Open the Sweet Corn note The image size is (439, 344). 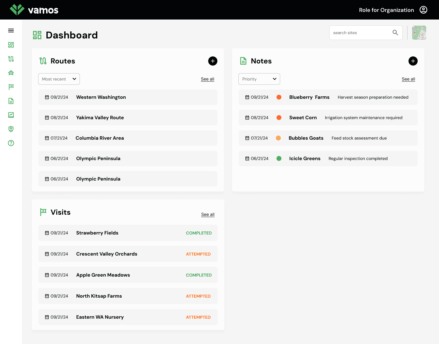tap(328, 118)
